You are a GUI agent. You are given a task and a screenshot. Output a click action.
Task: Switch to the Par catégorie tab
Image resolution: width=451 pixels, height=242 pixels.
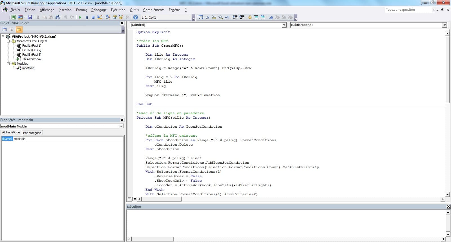coord(32,133)
